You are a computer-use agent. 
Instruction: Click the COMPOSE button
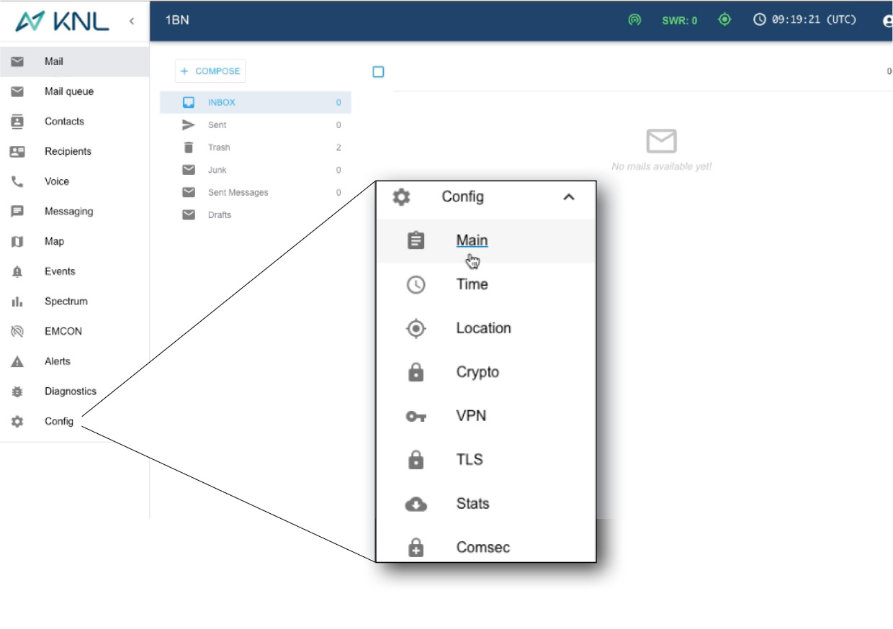(209, 71)
